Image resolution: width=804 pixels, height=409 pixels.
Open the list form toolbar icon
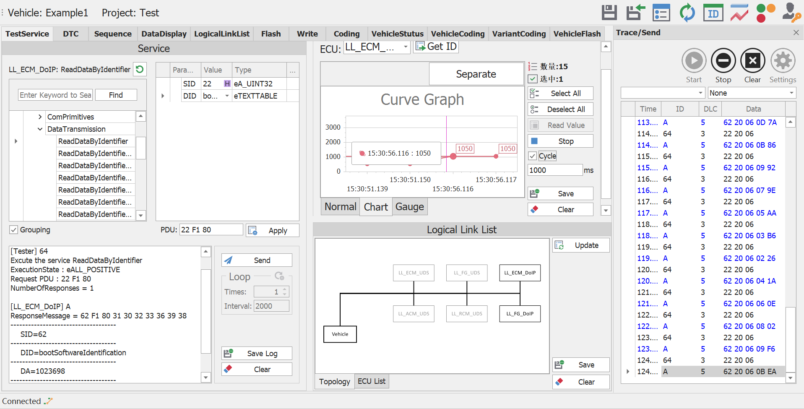(x=661, y=13)
